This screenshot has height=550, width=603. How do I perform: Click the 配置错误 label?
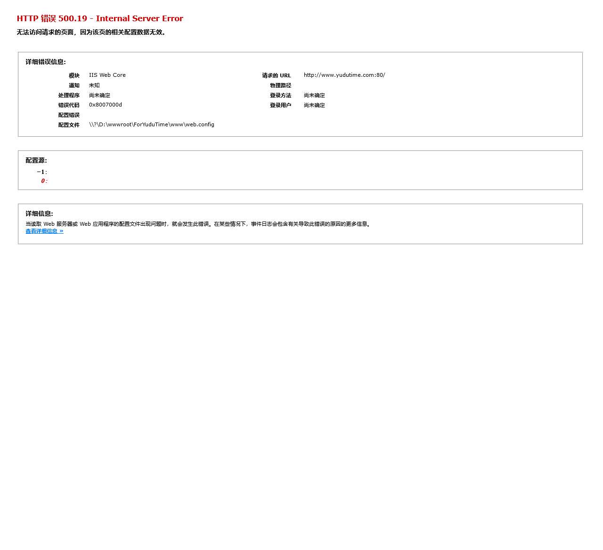pos(69,115)
